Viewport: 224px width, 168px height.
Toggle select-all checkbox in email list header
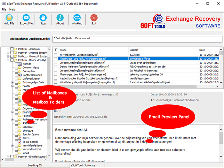56,50
